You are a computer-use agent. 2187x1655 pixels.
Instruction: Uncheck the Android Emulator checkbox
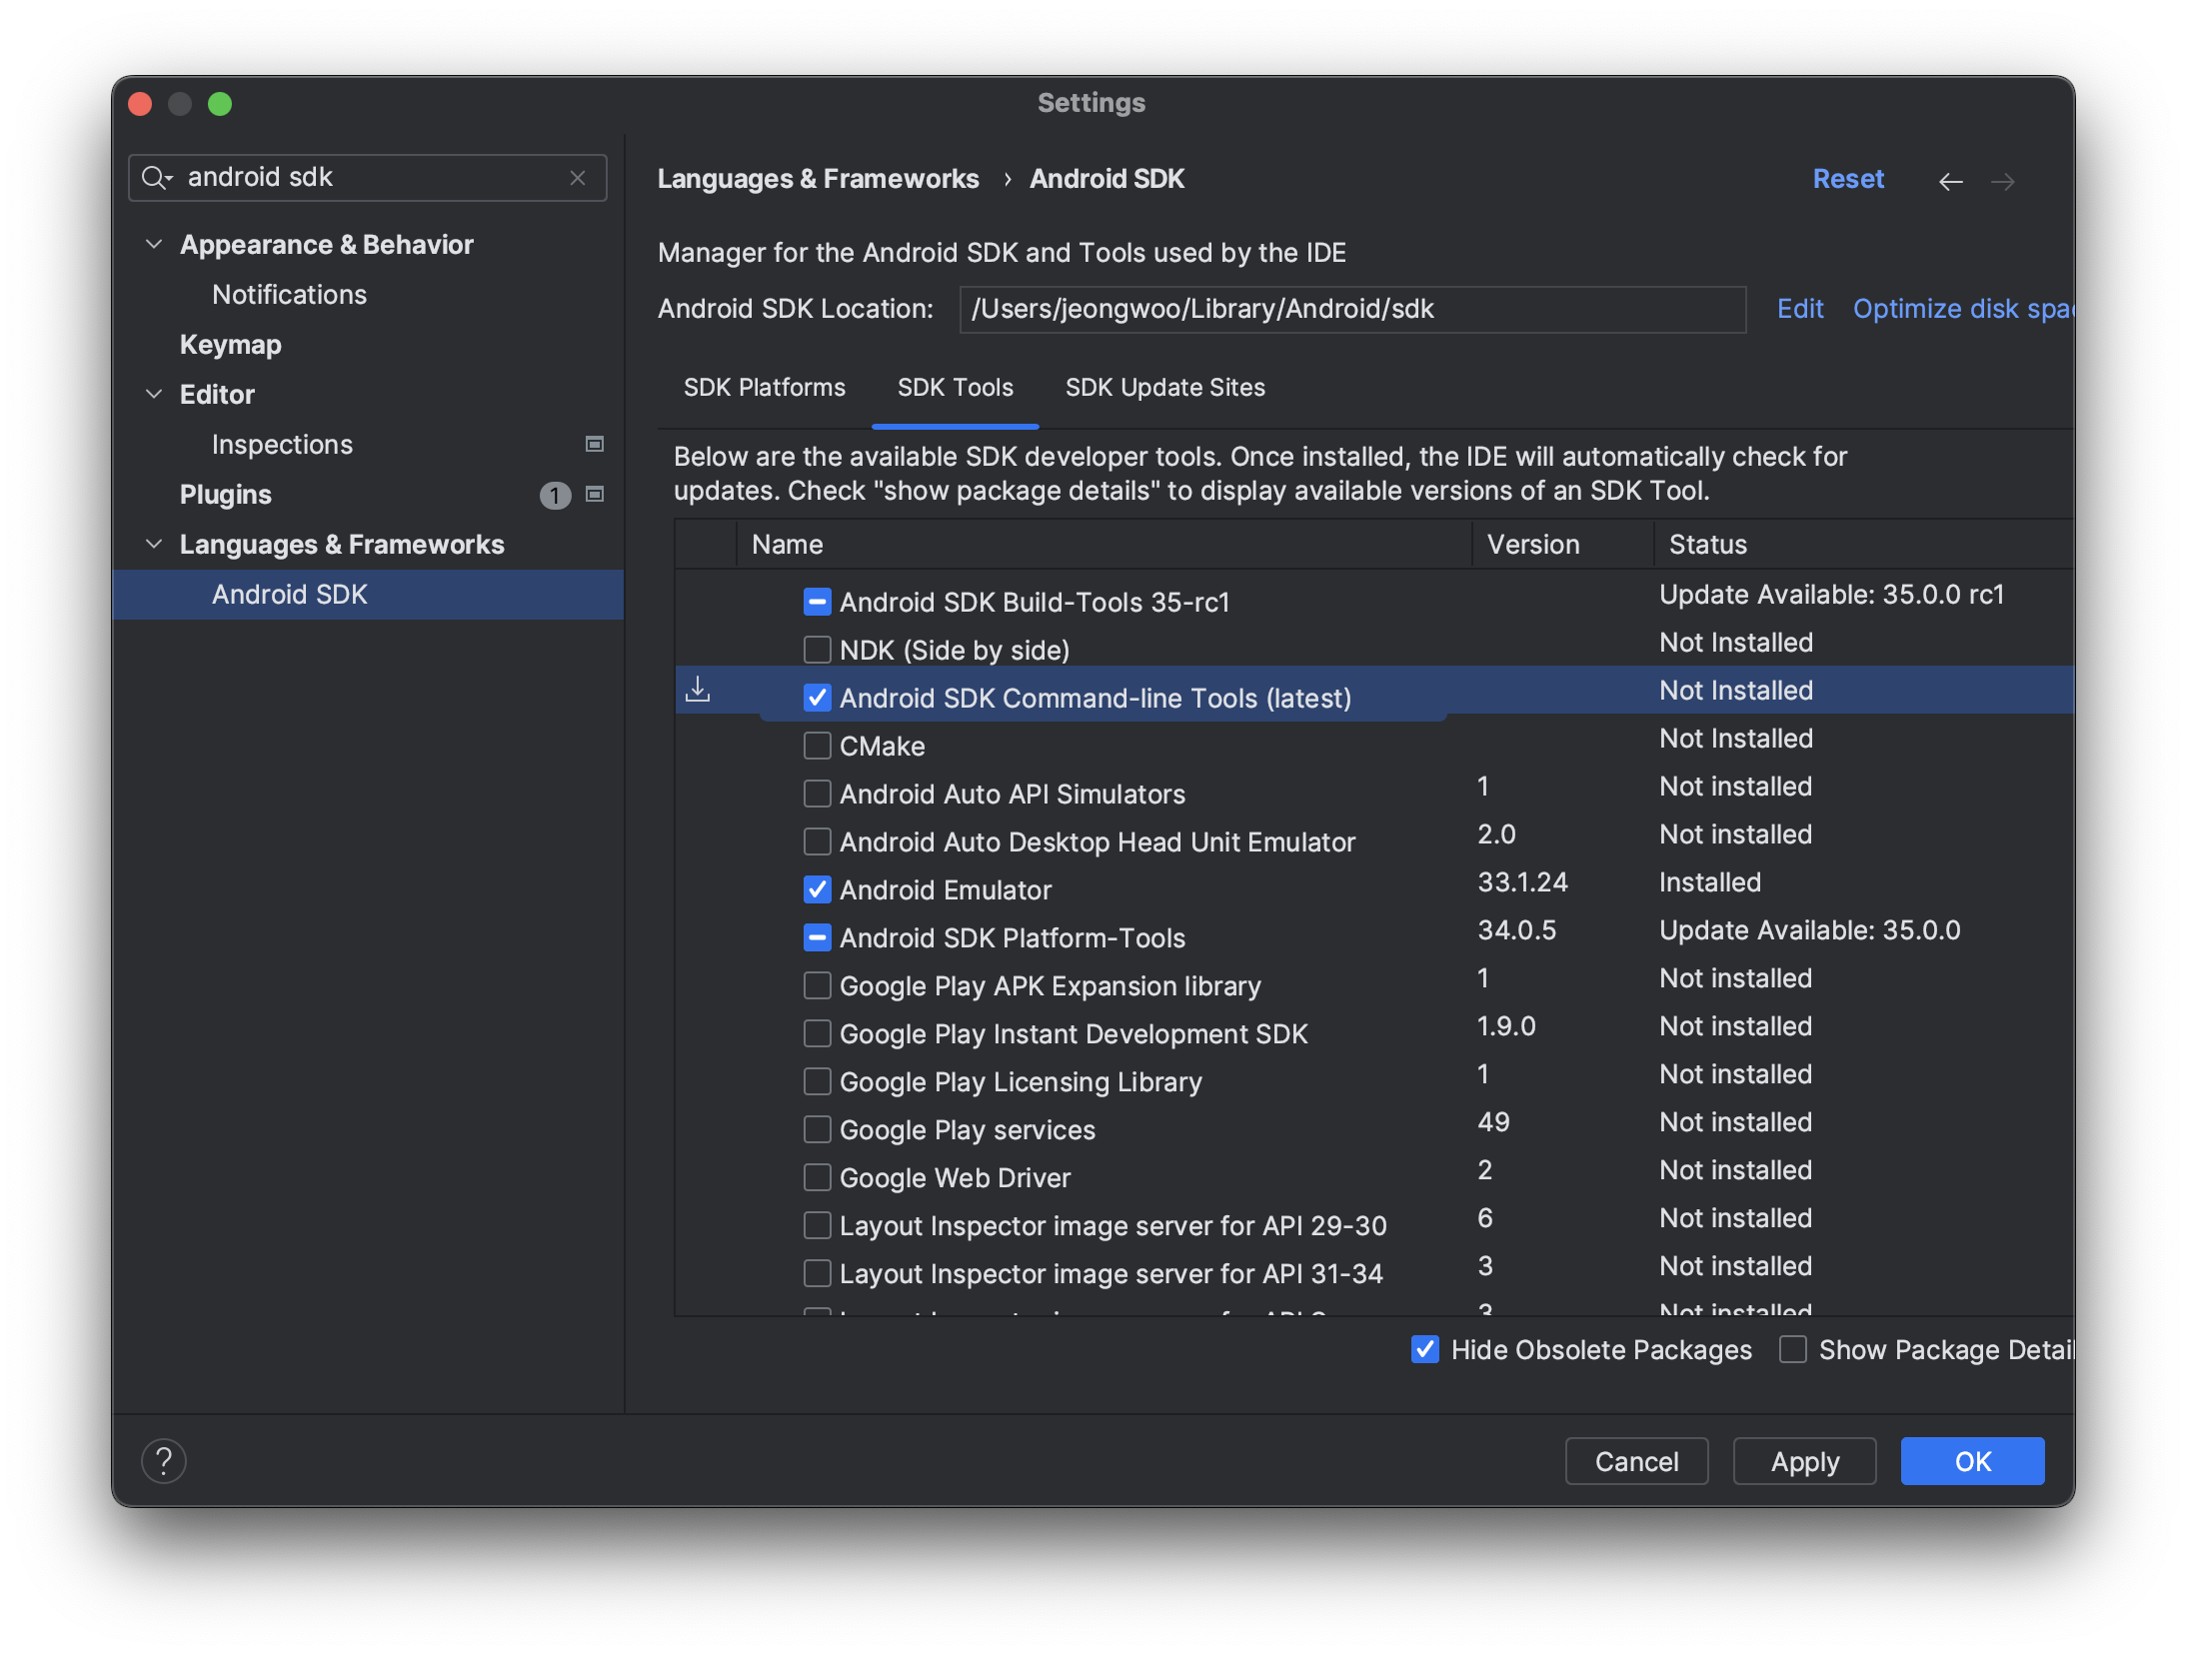click(817, 889)
